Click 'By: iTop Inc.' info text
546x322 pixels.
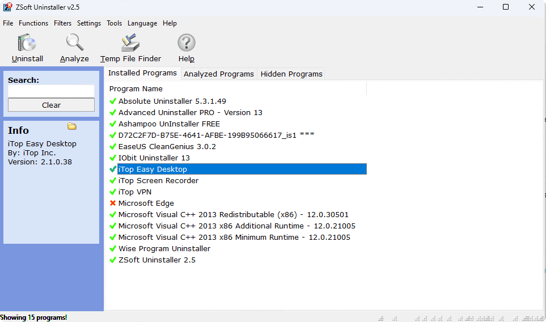(32, 153)
